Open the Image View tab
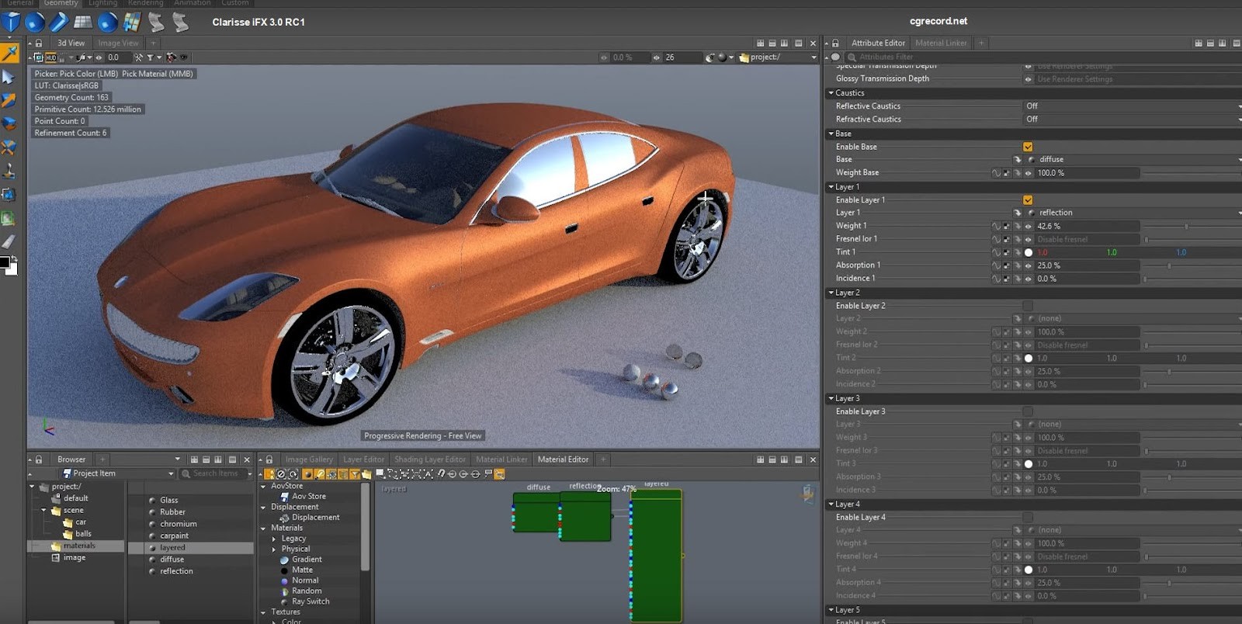 click(118, 43)
